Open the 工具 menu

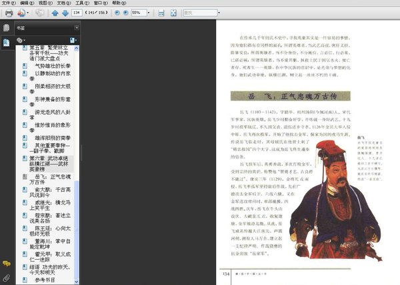pos(82,3)
